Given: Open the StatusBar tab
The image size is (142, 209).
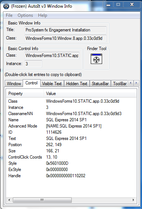Looking at the screenshot, I should [100, 84].
